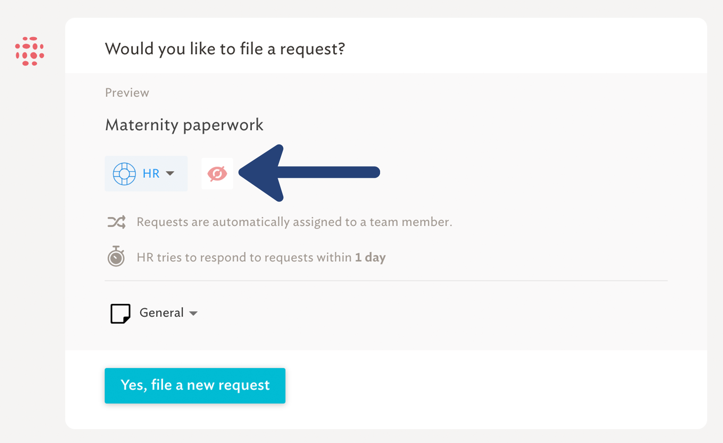723x443 pixels.
Task: Click the HR lifebuoy icon
Action: tap(124, 174)
